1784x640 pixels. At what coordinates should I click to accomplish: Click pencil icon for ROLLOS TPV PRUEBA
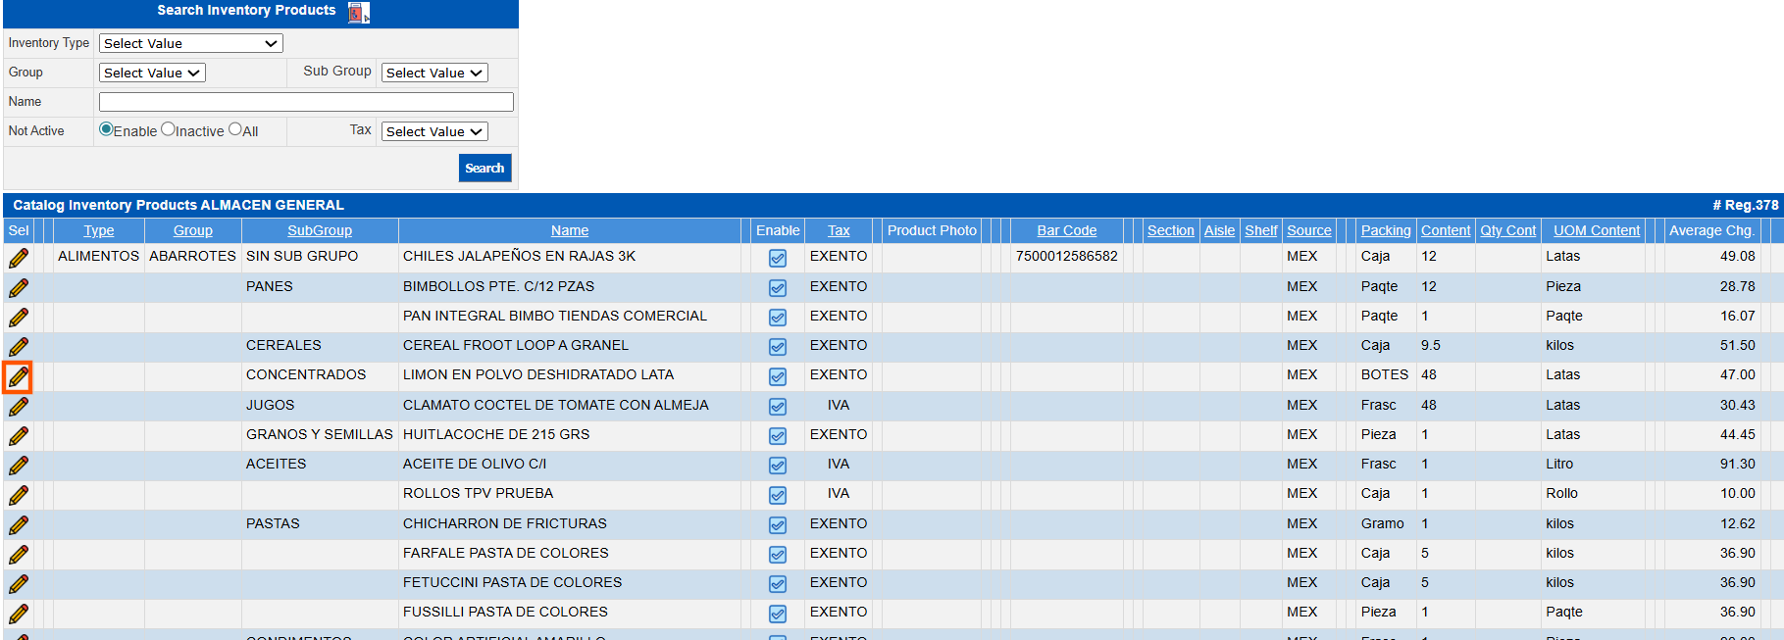pos(19,495)
